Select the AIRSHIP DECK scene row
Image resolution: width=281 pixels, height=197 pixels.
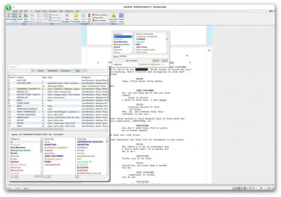(58, 117)
